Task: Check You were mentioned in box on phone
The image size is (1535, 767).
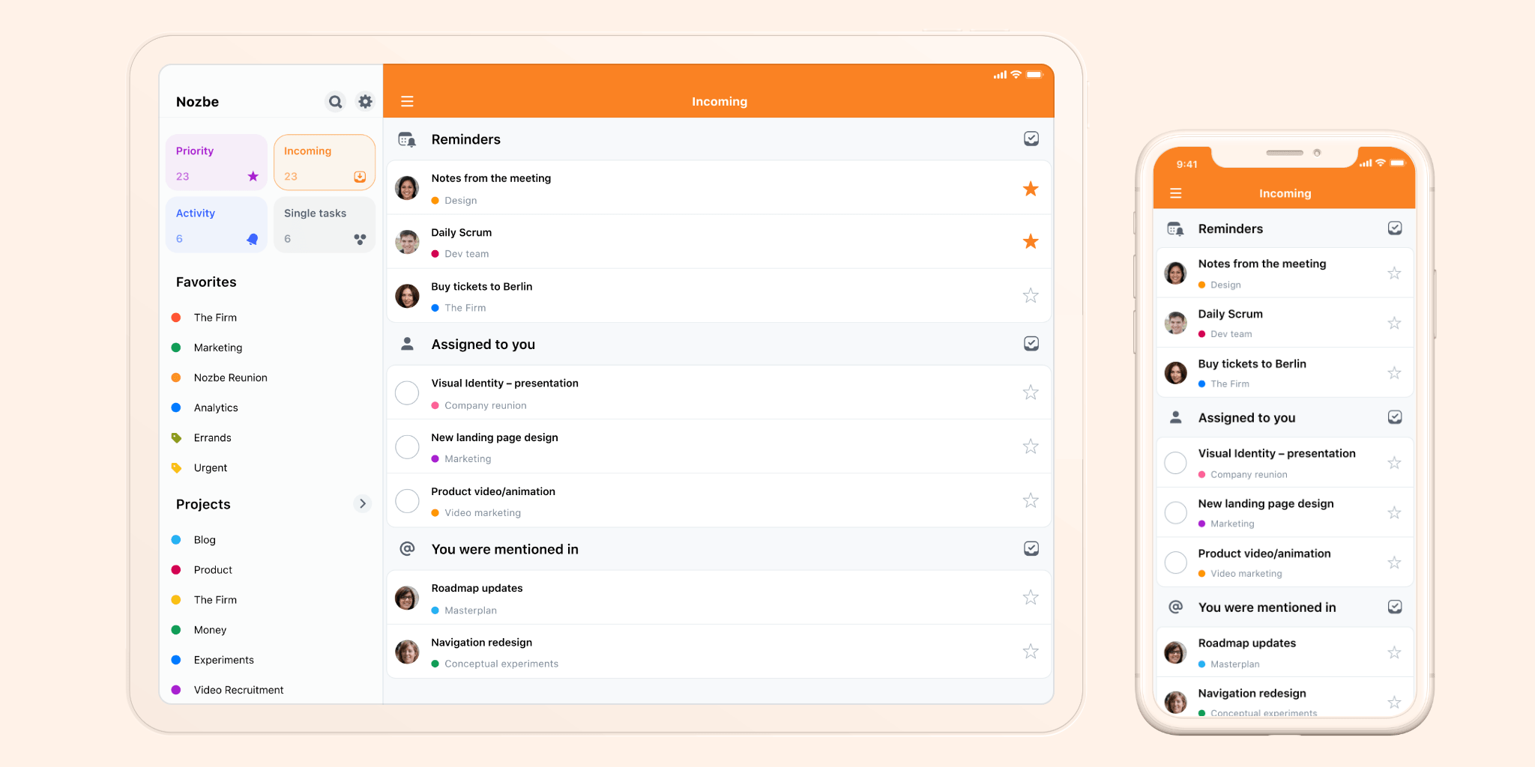Action: coord(1395,607)
